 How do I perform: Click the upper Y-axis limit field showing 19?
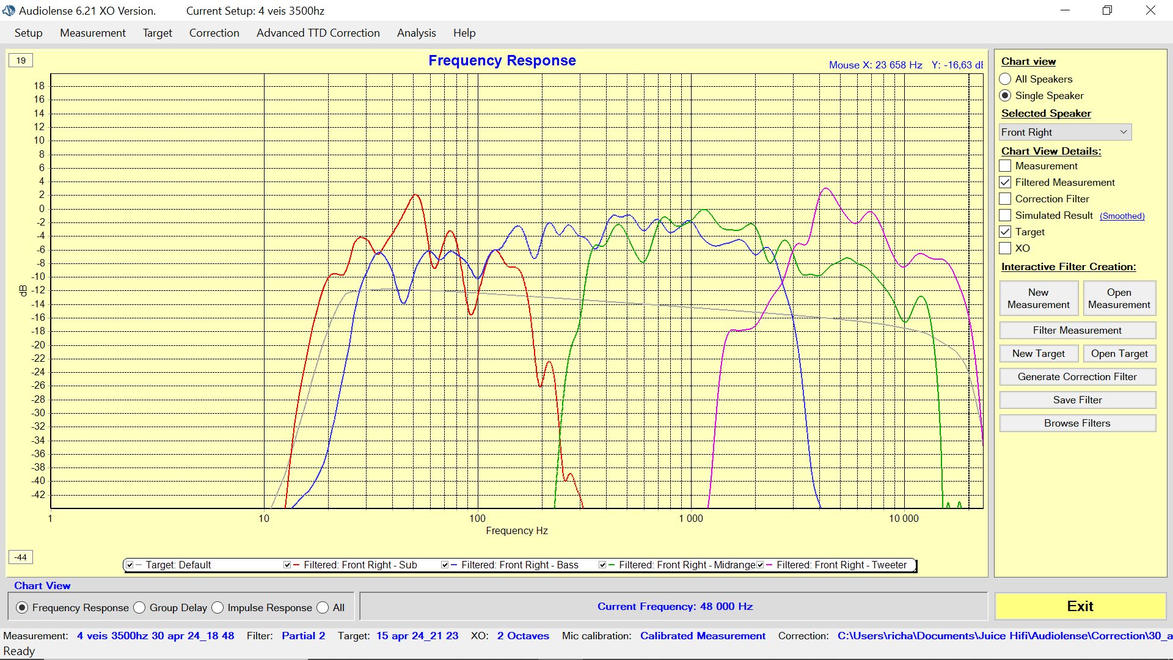[21, 61]
